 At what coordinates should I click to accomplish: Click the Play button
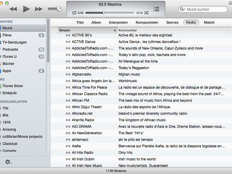click(x=27, y=9)
